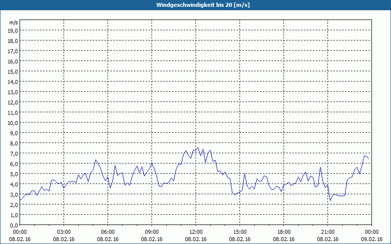Click the '12:00' time axis label
The height and width of the screenshot is (244, 391).
pyautogui.click(x=196, y=232)
